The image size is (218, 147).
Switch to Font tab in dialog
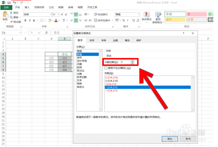point(103,40)
